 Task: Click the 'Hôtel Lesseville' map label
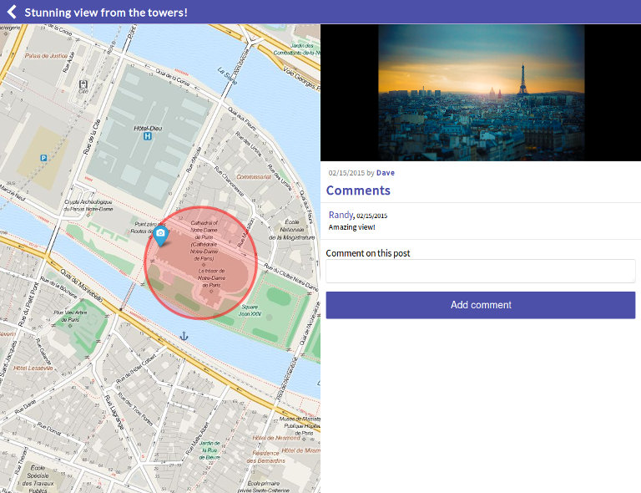point(33,368)
